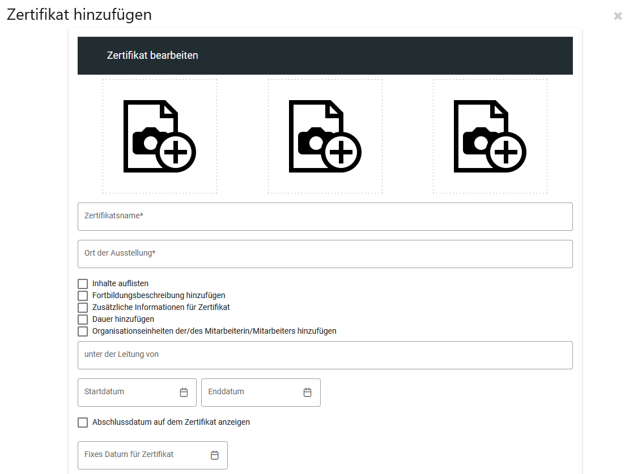
Task: Click the Zertifikat bearbeiten header bar
Action: click(325, 55)
